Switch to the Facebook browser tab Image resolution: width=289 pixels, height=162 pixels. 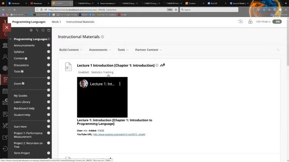tap(18, 3)
